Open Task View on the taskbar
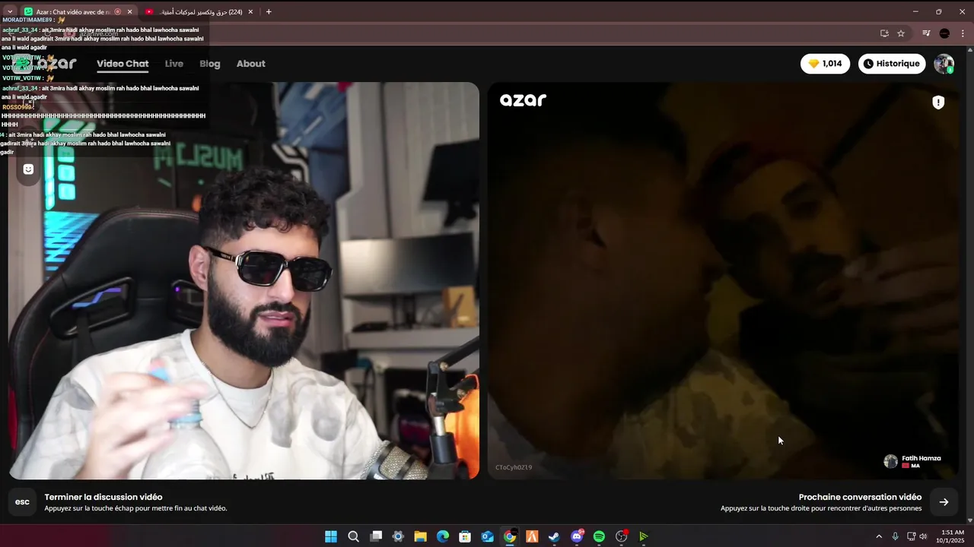This screenshot has width=974, height=547. [x=376, y=536]
